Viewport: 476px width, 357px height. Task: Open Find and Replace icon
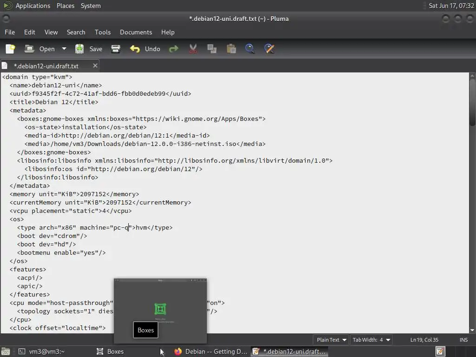269,49
